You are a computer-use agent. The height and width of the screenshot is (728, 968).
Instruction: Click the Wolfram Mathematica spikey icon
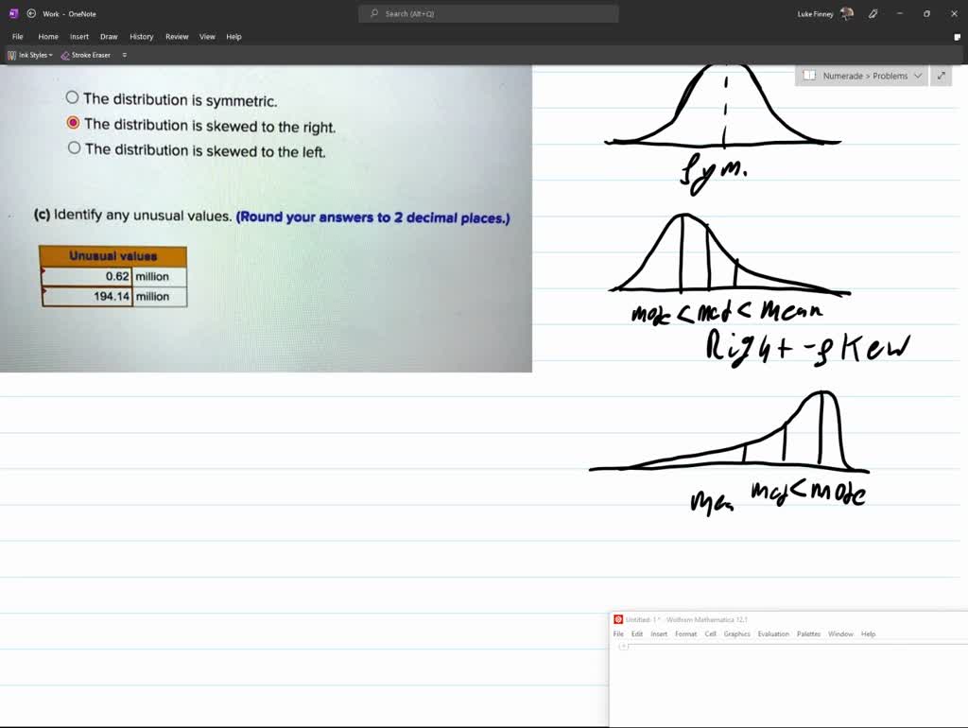619,619
